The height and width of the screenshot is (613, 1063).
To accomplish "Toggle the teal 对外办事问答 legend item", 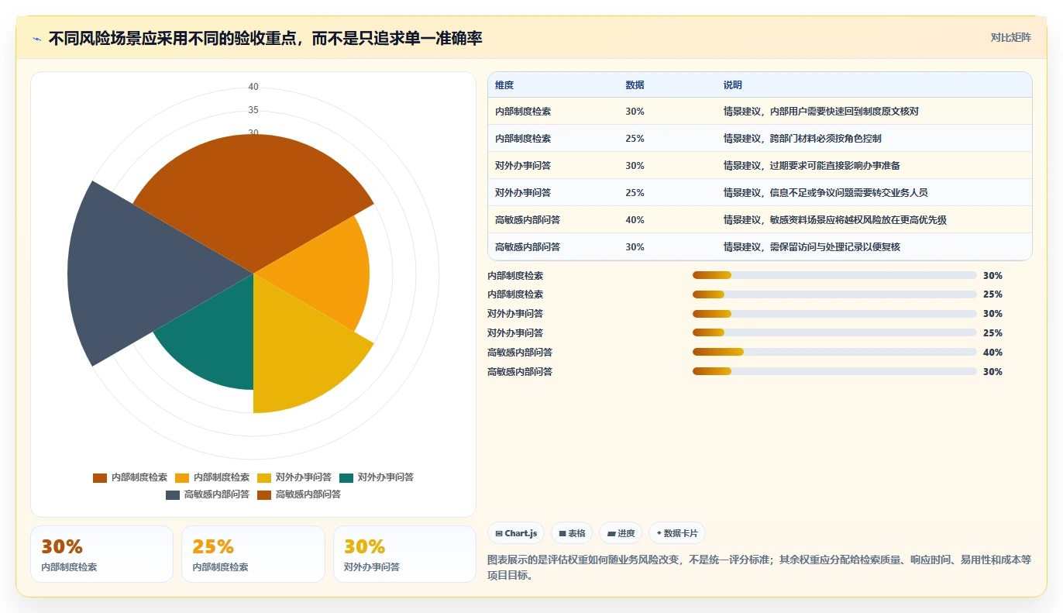I will tap(377, 477).
